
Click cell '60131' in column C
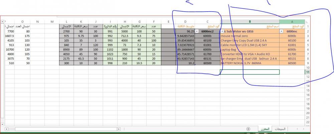click(207, 59)
